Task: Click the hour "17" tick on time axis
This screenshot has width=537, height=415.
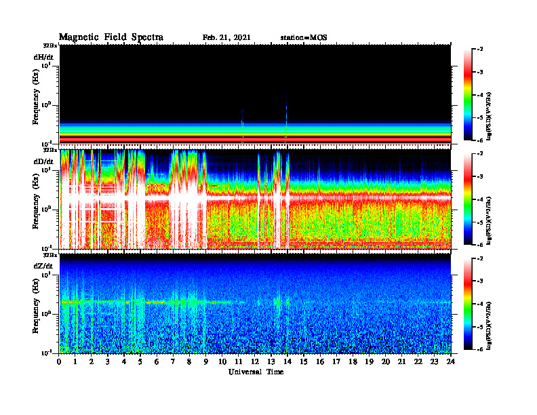Action: tap(336, 362)
